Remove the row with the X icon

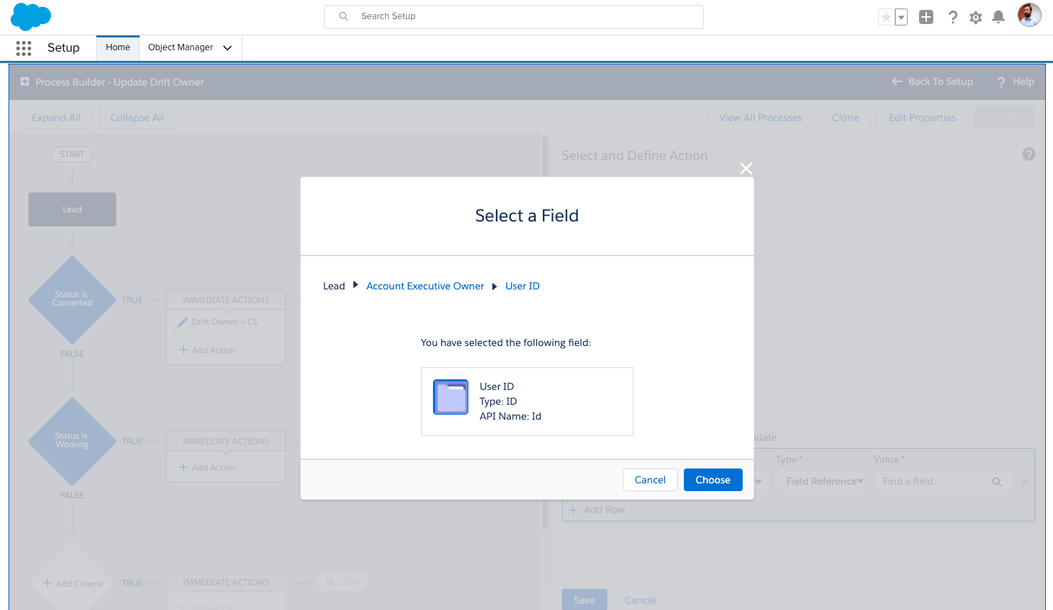click(x=1025, y=482)
